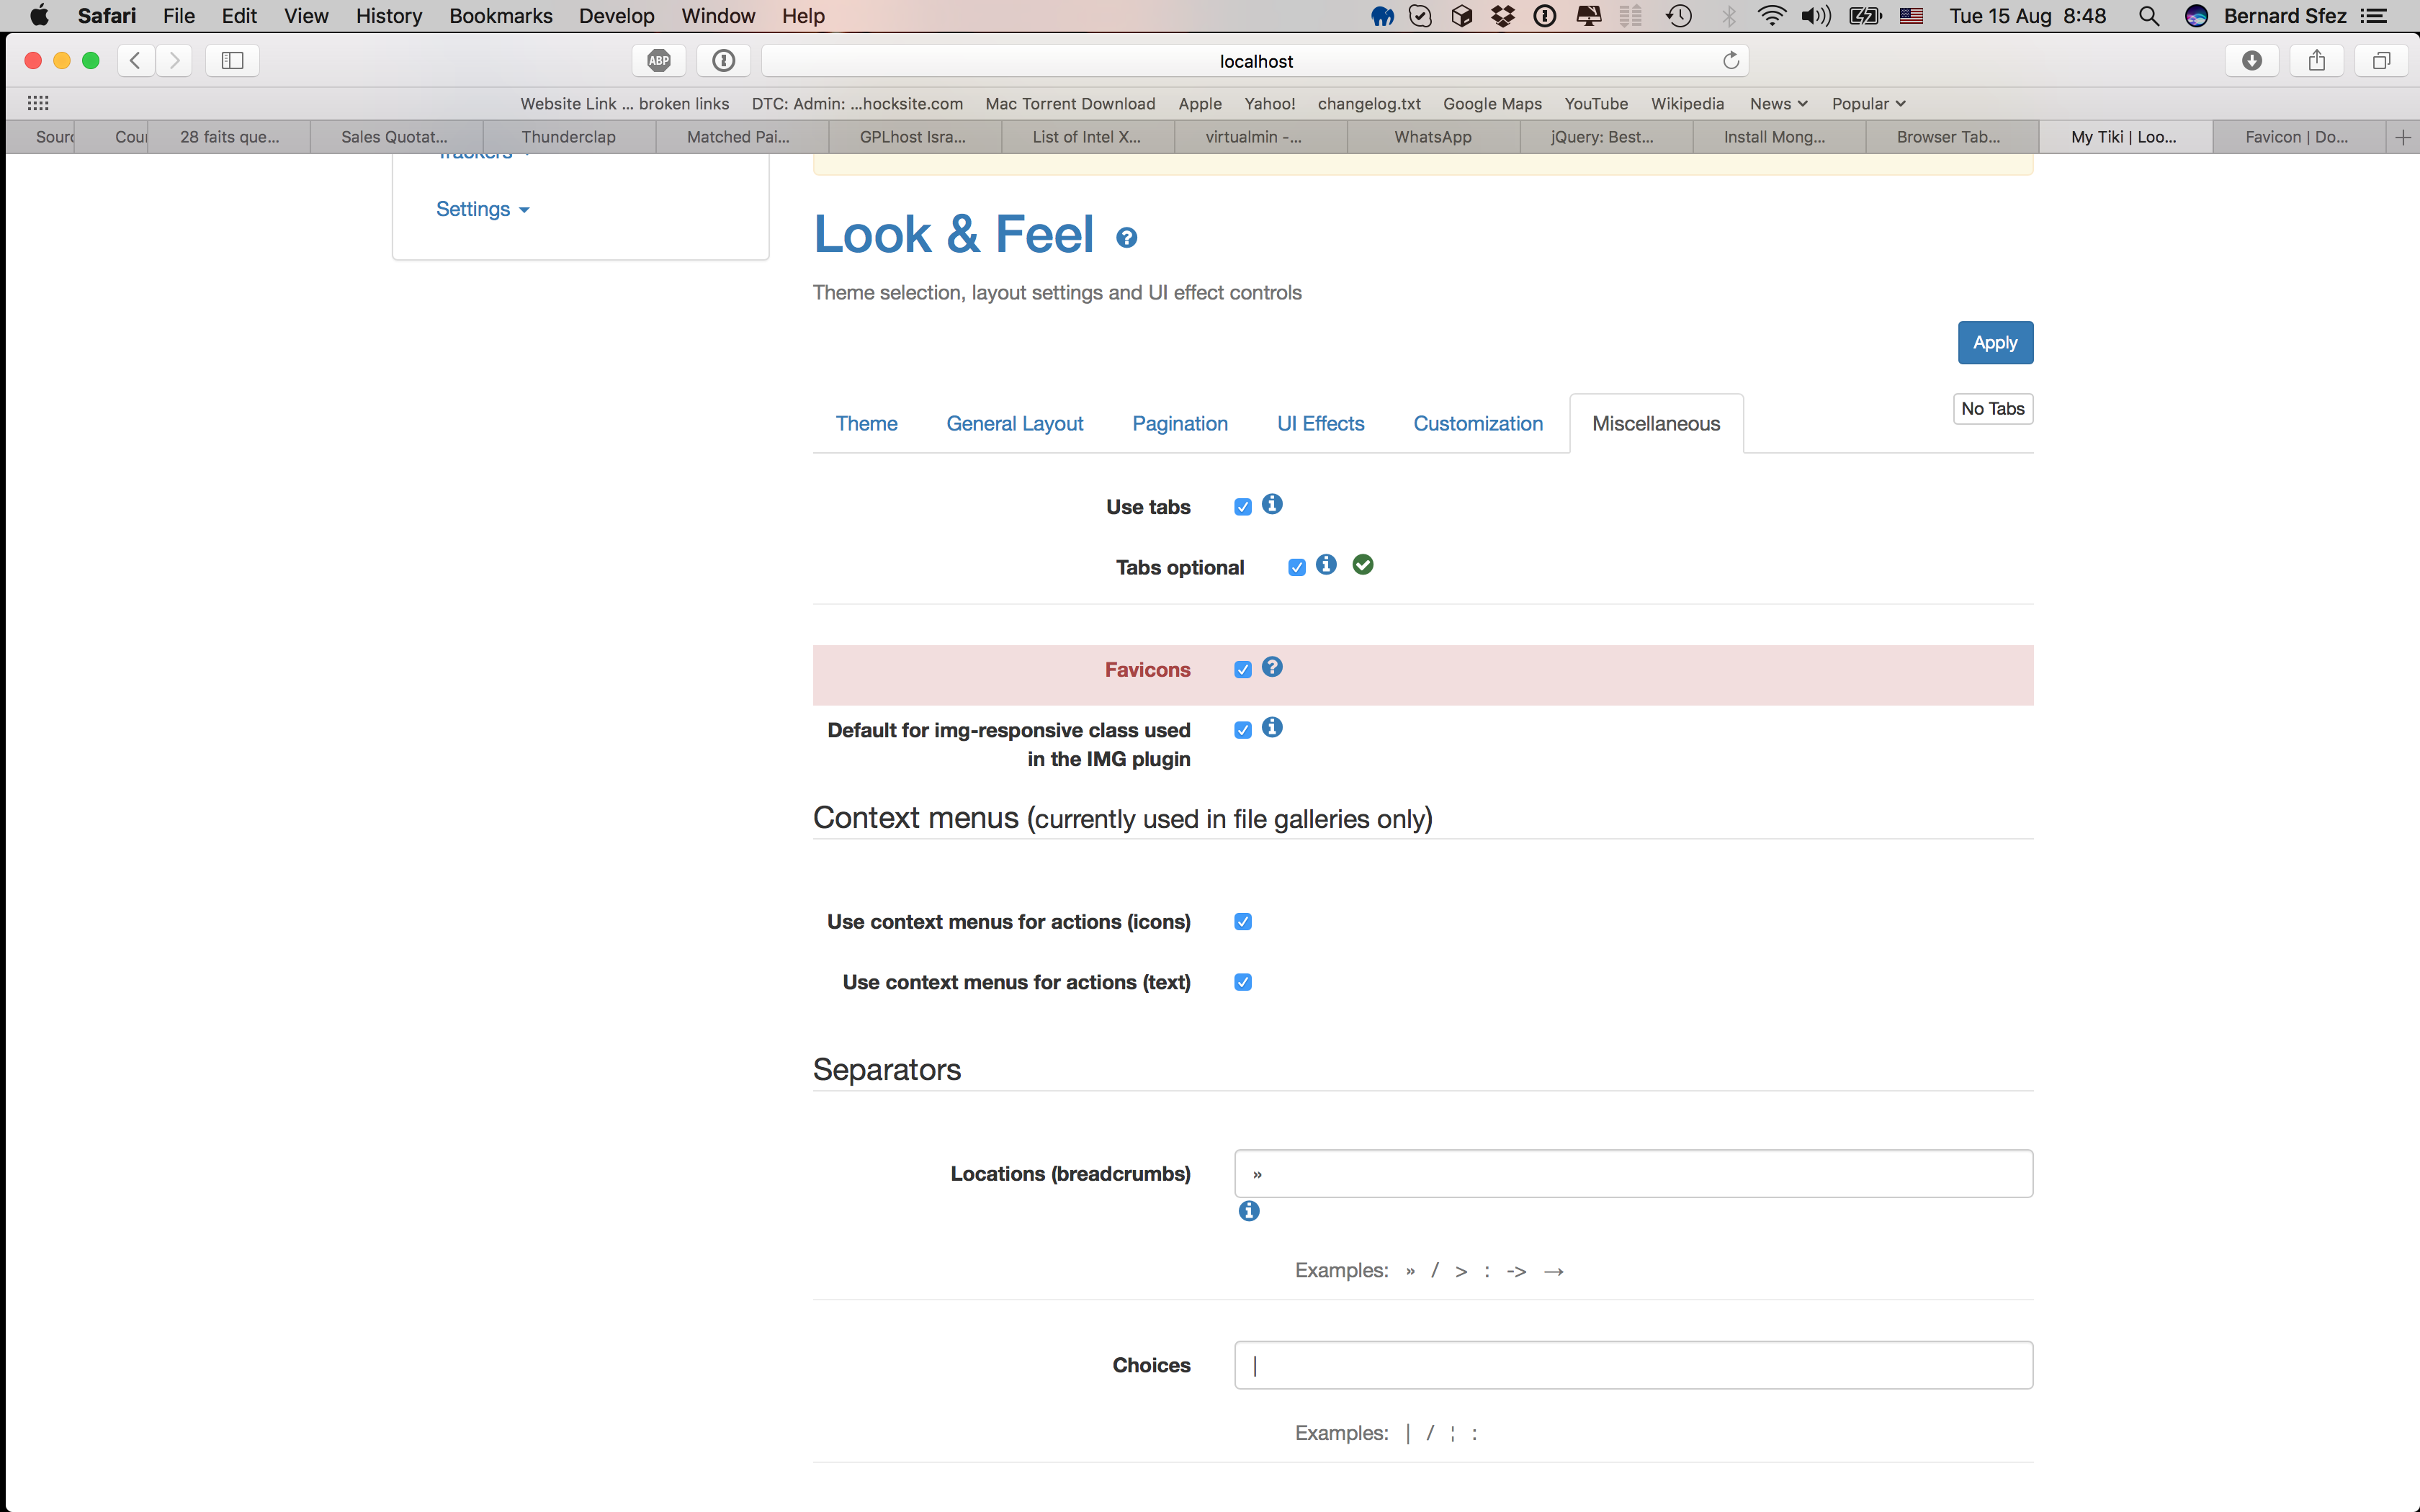Open the Adblock Plus extension icon
The height and width of the screenshot is (1512, 2420).
(659, 60)
